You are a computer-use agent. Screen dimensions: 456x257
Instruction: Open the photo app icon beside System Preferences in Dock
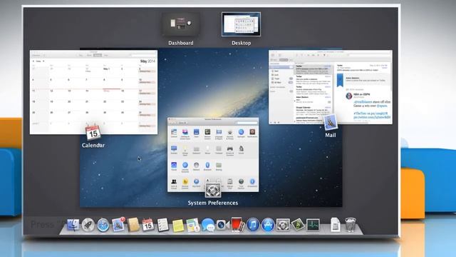(x=298, y=225)
